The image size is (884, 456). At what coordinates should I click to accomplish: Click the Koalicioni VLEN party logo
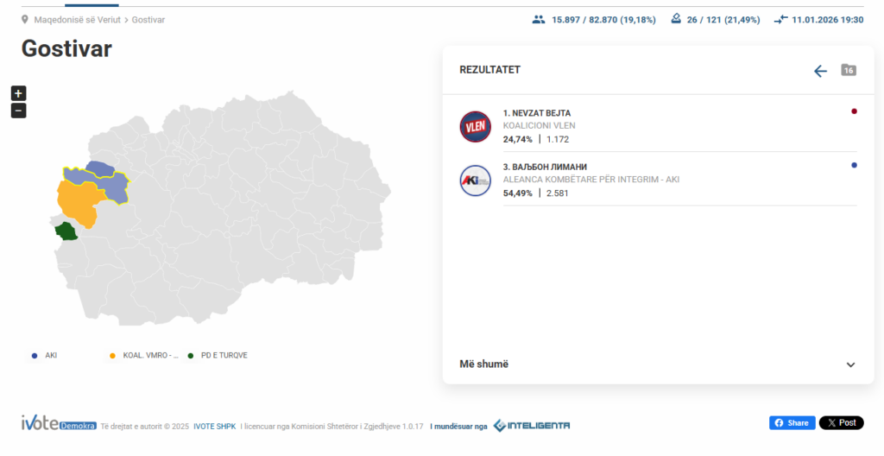pyautogui.click(x=475, y=127)
